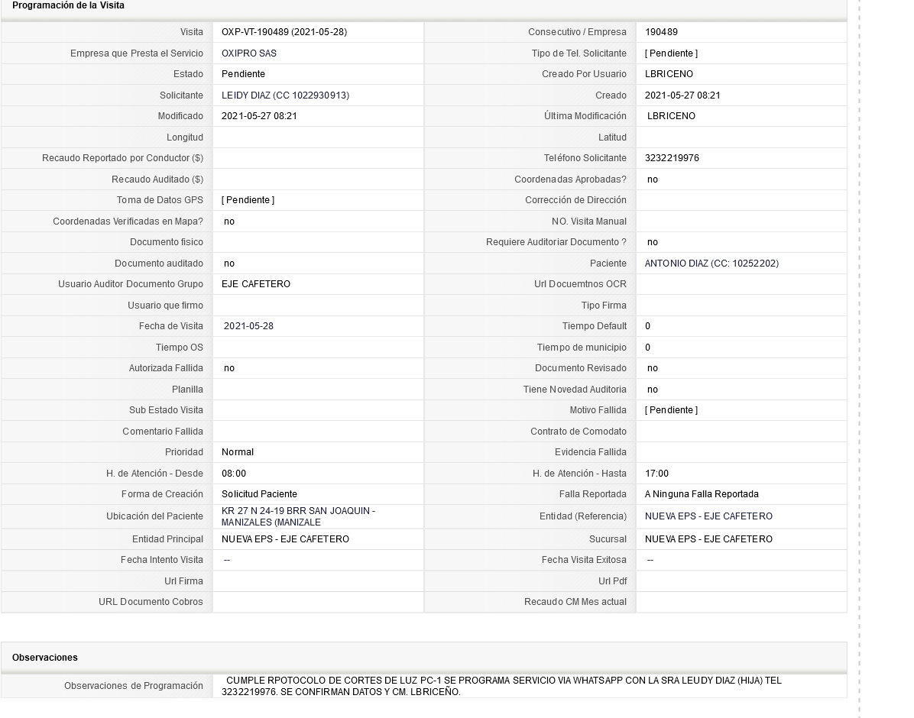Select Creado timestamp 2021-05-27 08:21
The image size is (914, 718).
pos(682,95)
